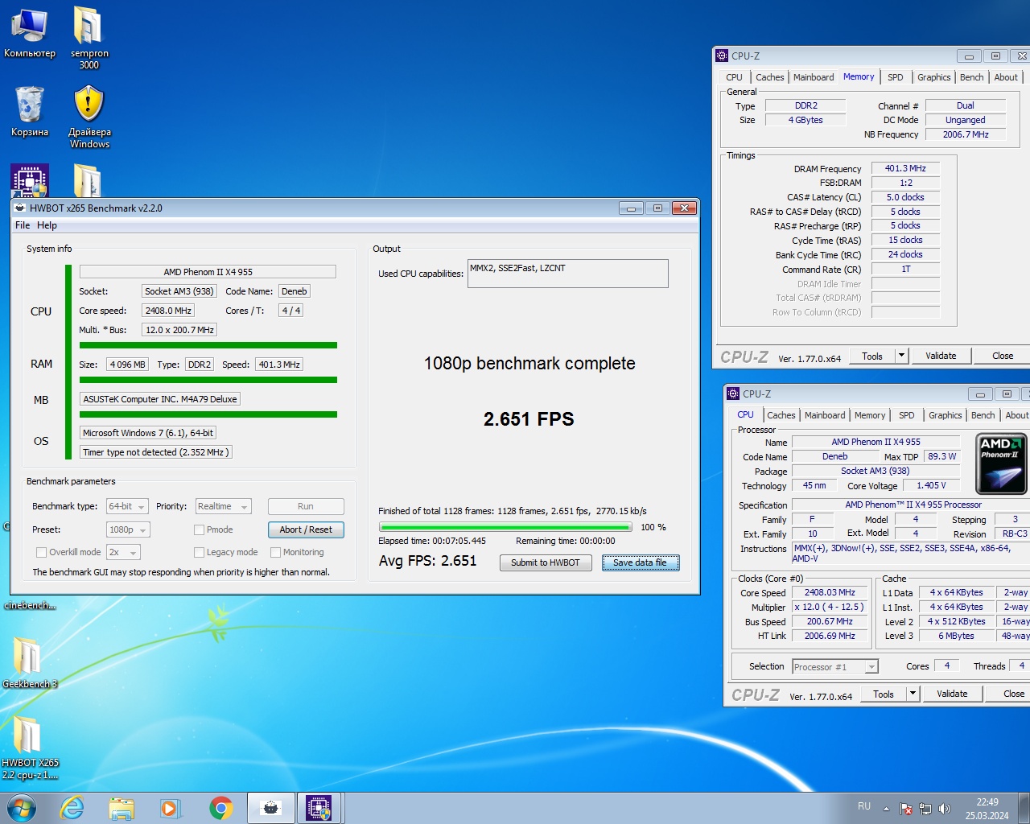Image resolution: width=1030 pixels, height=824 pixels.
Task: Click Tools button in lower CPU-Z
Action: pos(884,694)
